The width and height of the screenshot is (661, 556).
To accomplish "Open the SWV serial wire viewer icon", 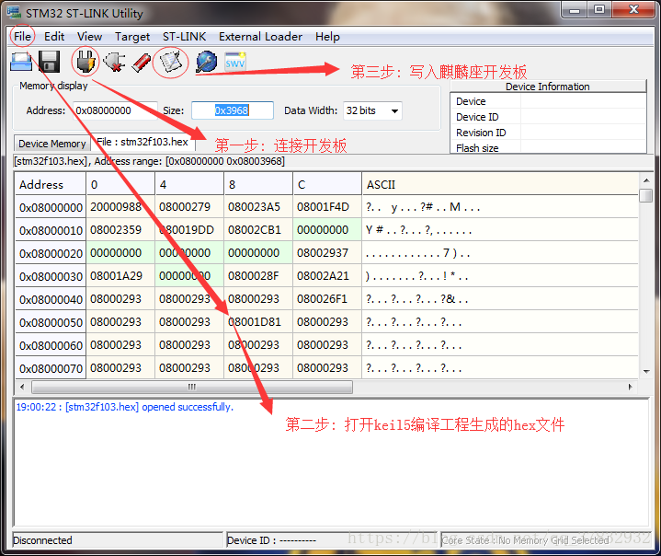I will click(234, 62).
